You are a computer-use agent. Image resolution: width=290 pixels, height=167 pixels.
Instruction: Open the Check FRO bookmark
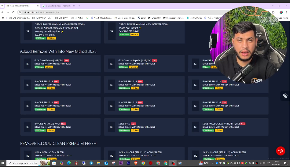tap(154, 18)
